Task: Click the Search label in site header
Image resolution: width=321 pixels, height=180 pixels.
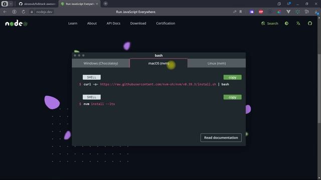Action: click(272, 23)
